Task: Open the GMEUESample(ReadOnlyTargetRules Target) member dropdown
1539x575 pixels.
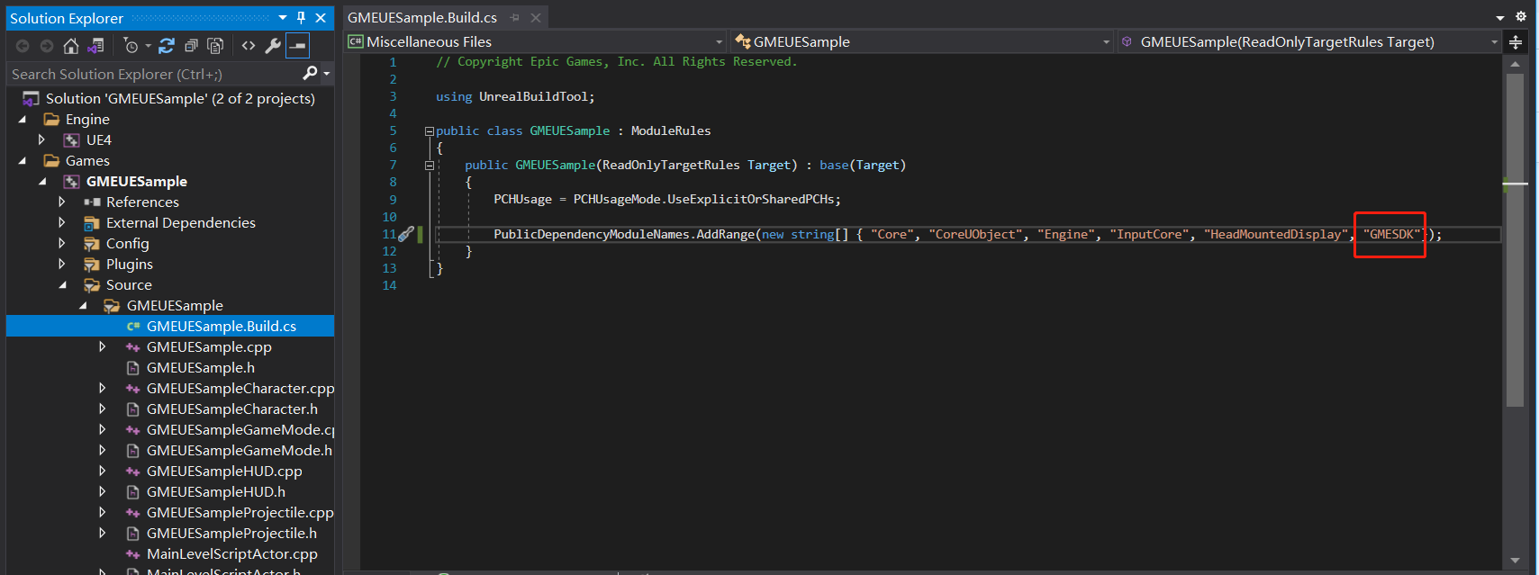Action: click(x=1494, y=42)
